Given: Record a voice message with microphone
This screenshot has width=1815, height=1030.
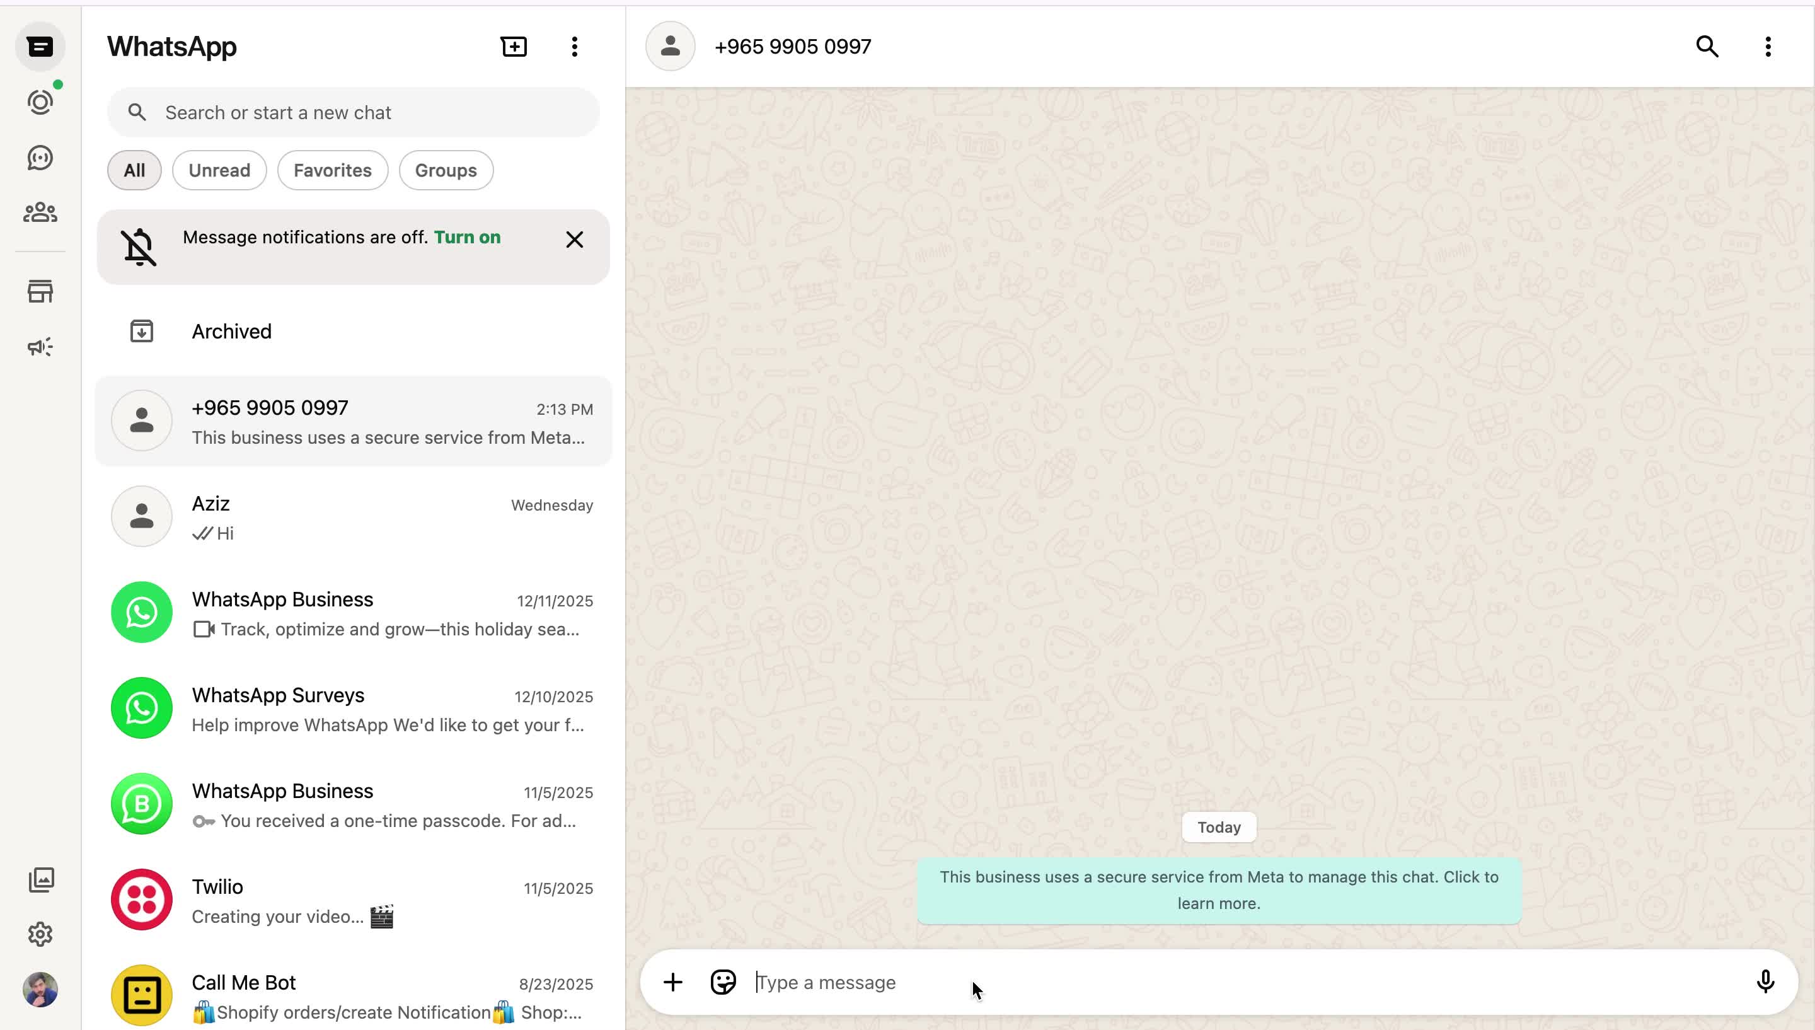Looking at the screenshot, I should (1765, 983).
